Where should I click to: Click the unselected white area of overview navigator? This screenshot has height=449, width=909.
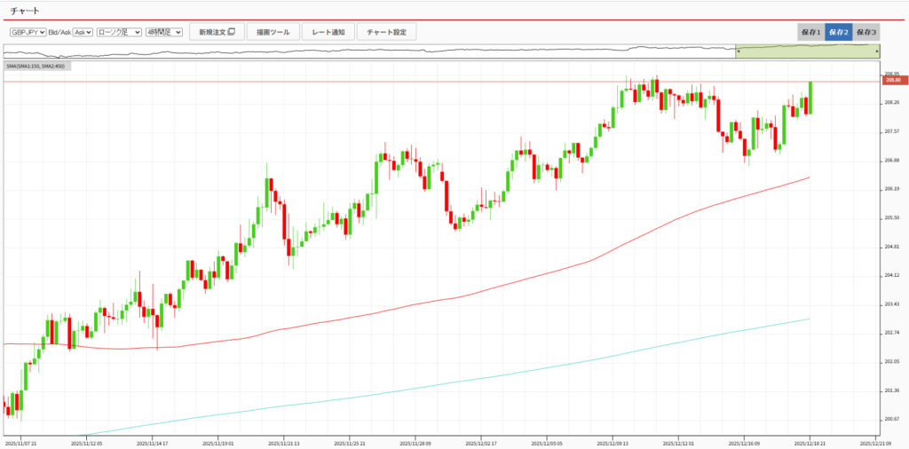coord(355,51)
